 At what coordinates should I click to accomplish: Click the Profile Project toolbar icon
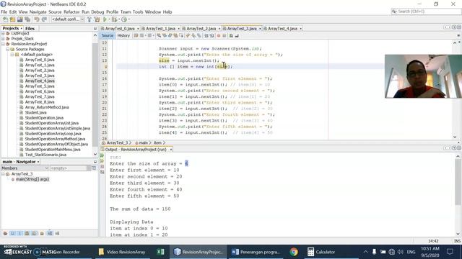point(123,19)
